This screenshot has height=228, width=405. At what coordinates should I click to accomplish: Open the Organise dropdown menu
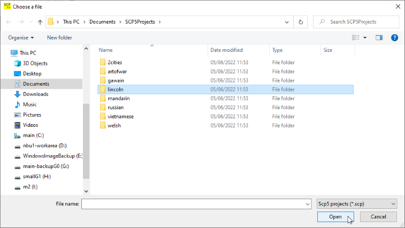tap(21, 37)
